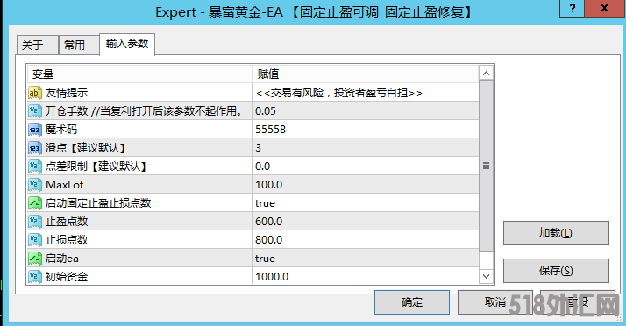
Task: Select the 友情提示 variable name
Action: (x=67, y=93)
